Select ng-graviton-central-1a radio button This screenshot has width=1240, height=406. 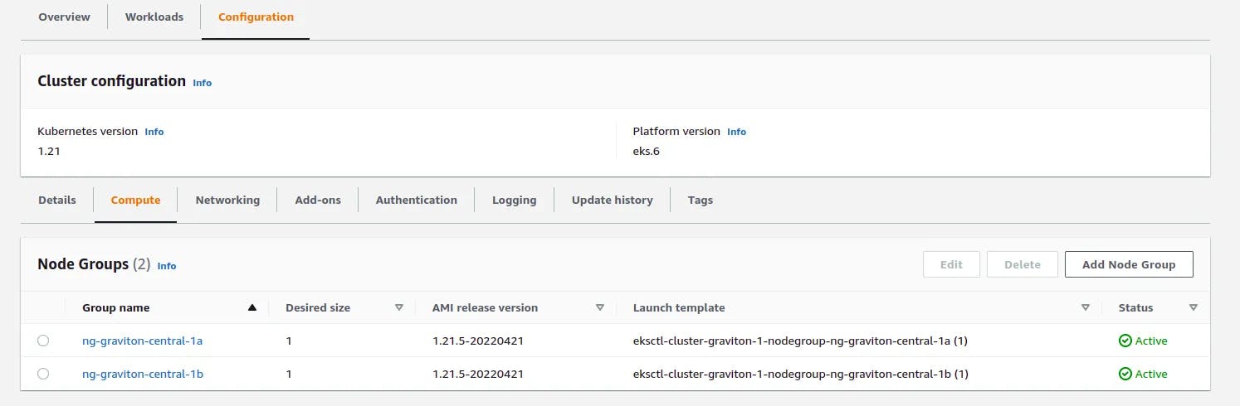tap(43, 341)
